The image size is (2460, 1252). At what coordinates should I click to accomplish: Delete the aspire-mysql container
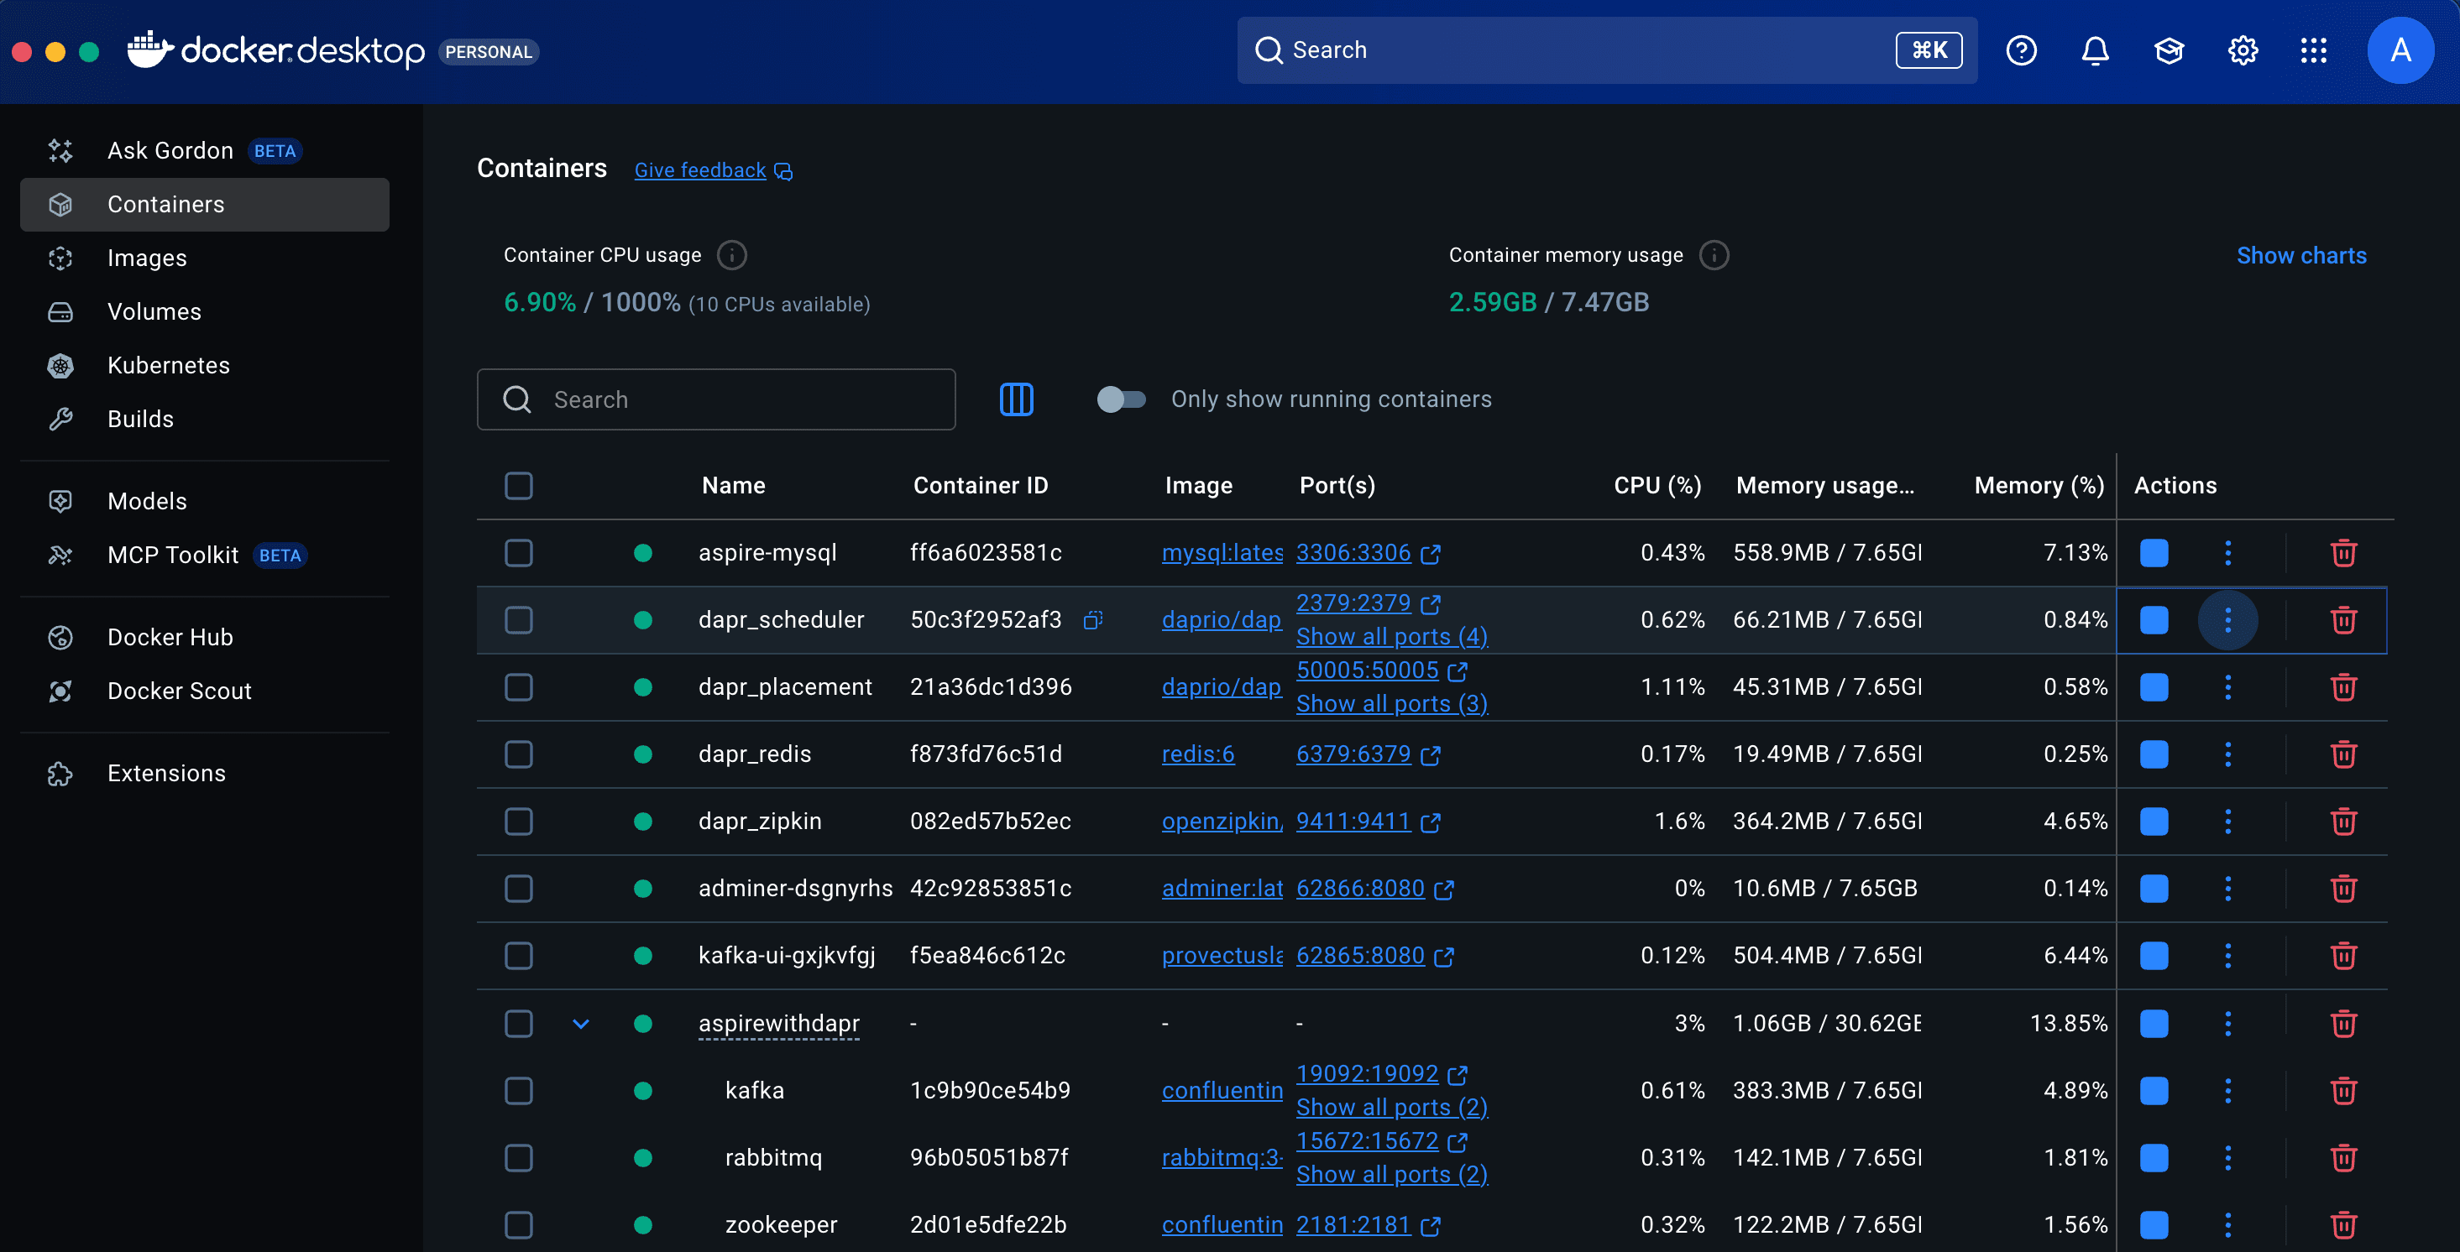[x=2343, y=552]
